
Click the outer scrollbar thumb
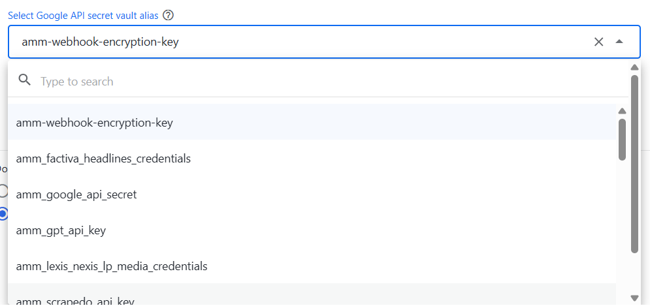634,164
